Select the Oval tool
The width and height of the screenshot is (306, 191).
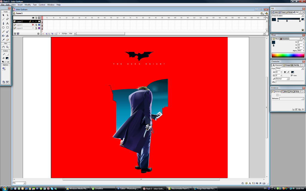(x=3, y=27)
